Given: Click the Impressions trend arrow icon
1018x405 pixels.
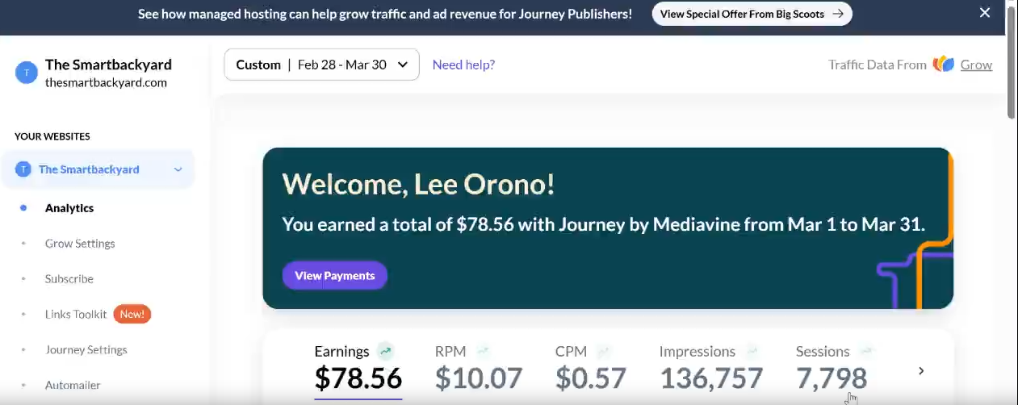Looking at the screenshot, I should pos(752,351).
